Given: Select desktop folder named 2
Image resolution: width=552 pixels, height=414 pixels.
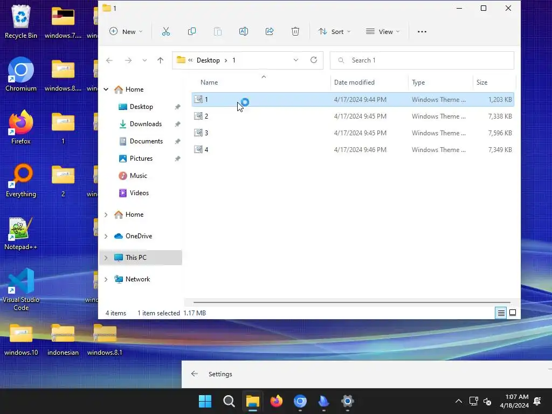Looking at the screenshot, I should [63, 181].
